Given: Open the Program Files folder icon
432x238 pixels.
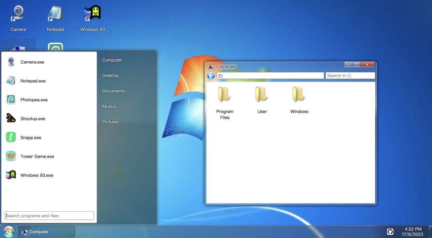Looking at the screenshot, I should (x=224, y=94).
